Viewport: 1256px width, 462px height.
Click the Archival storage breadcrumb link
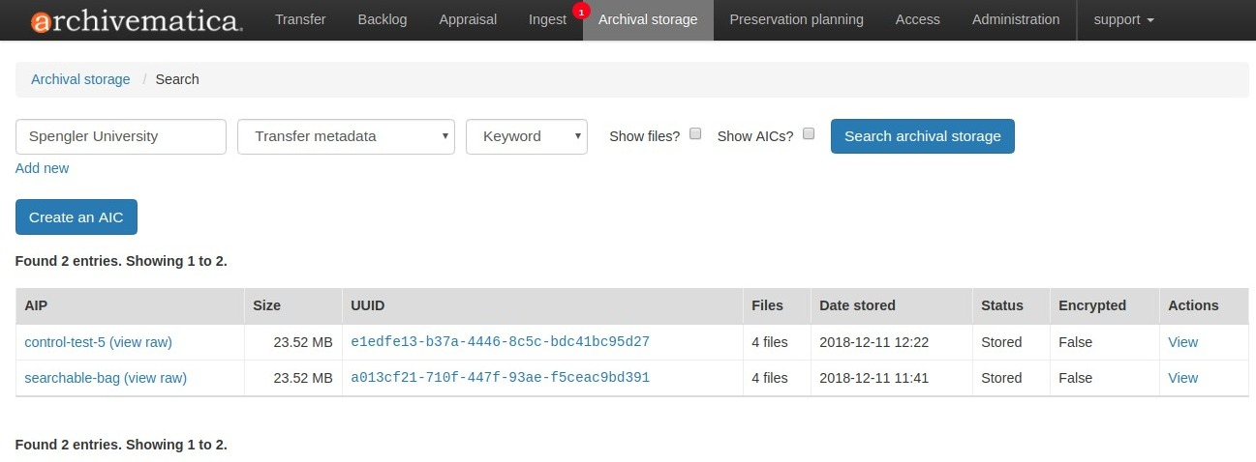[80, 79]
